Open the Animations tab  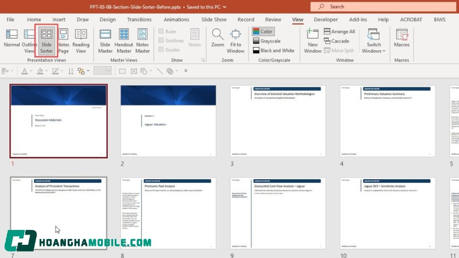(x=176, y=19)
